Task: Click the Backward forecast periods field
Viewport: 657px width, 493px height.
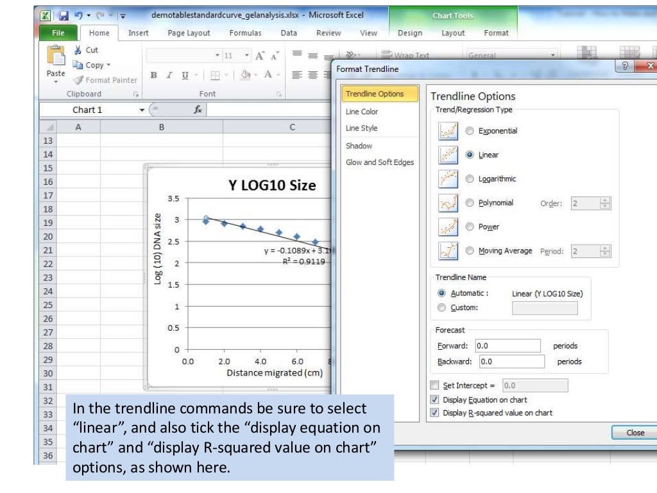Action: pyautogui.click(x=511, y=361)
